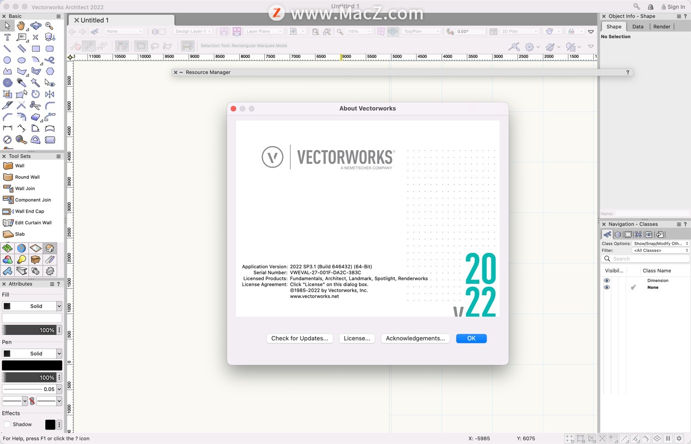Image resolution: width=691 pixels, height=444 pixels.
Task: Toggle Snap to Intersection in status bar
Action: [602, 439]
